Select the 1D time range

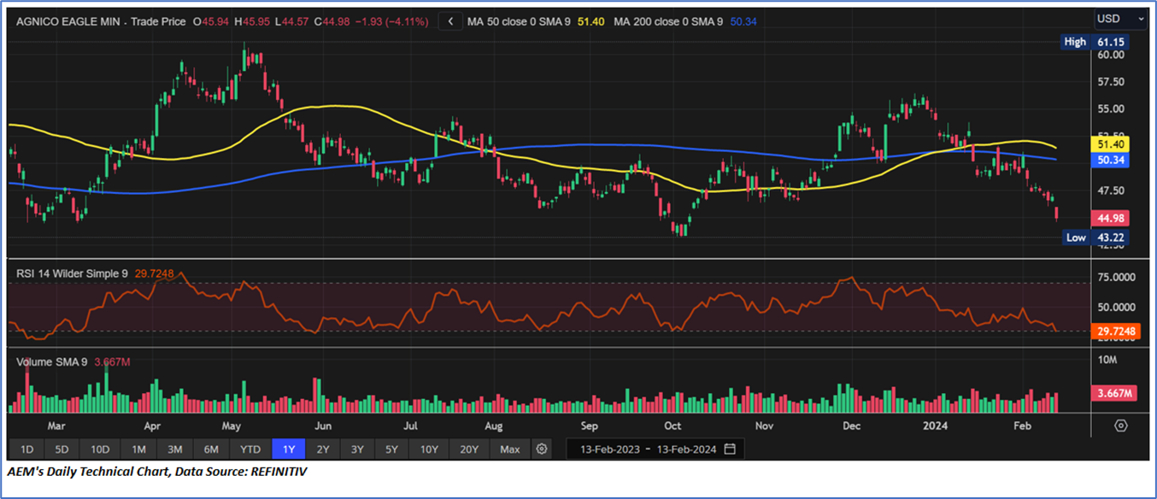pos(26,449)
